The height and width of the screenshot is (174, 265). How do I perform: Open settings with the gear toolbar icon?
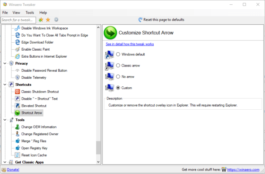[x=56, y=19]
